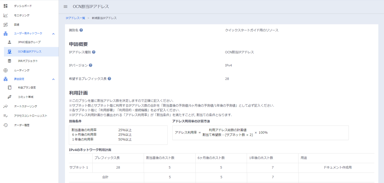
Task: Open オートスケーリング menu item
Action: (26, 106)
